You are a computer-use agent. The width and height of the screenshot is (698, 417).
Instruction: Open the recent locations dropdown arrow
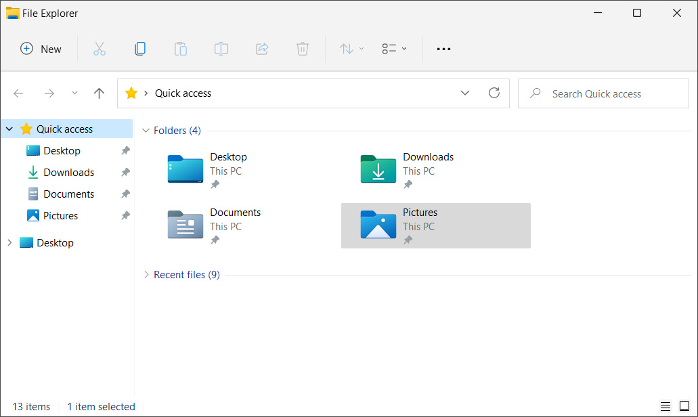tap(74, 93)
